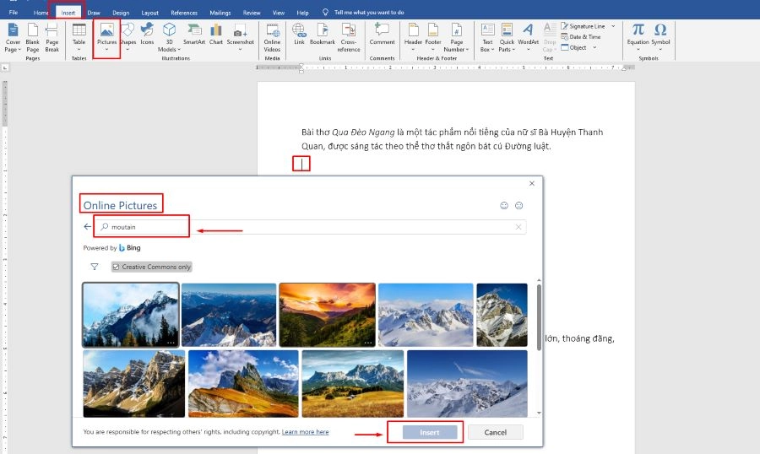Toggle the Creative Commons only checkbox
The width and height of the screenshot is (760, 454).
click(x=116, y=267)
